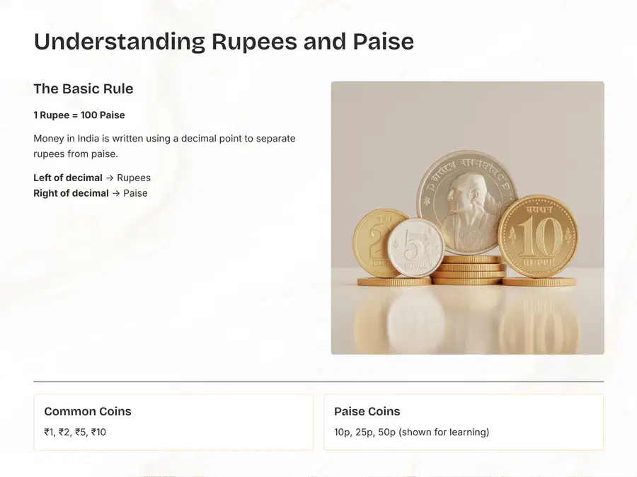Click the gold 10 rupee coin
The height and width of the screenshot is (477, 637).
(538, 236)
